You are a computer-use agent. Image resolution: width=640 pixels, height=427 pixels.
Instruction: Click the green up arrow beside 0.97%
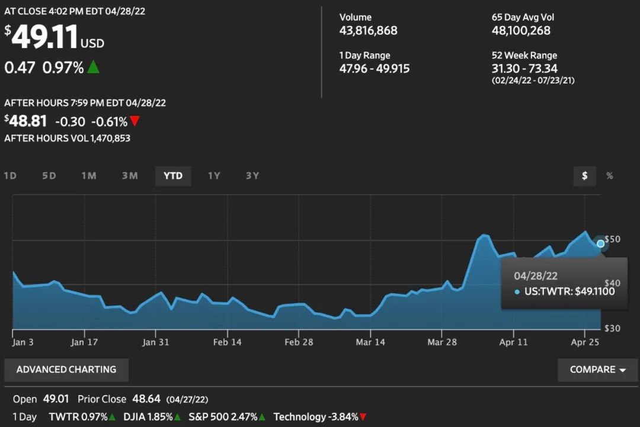click(x=93, y=68)
